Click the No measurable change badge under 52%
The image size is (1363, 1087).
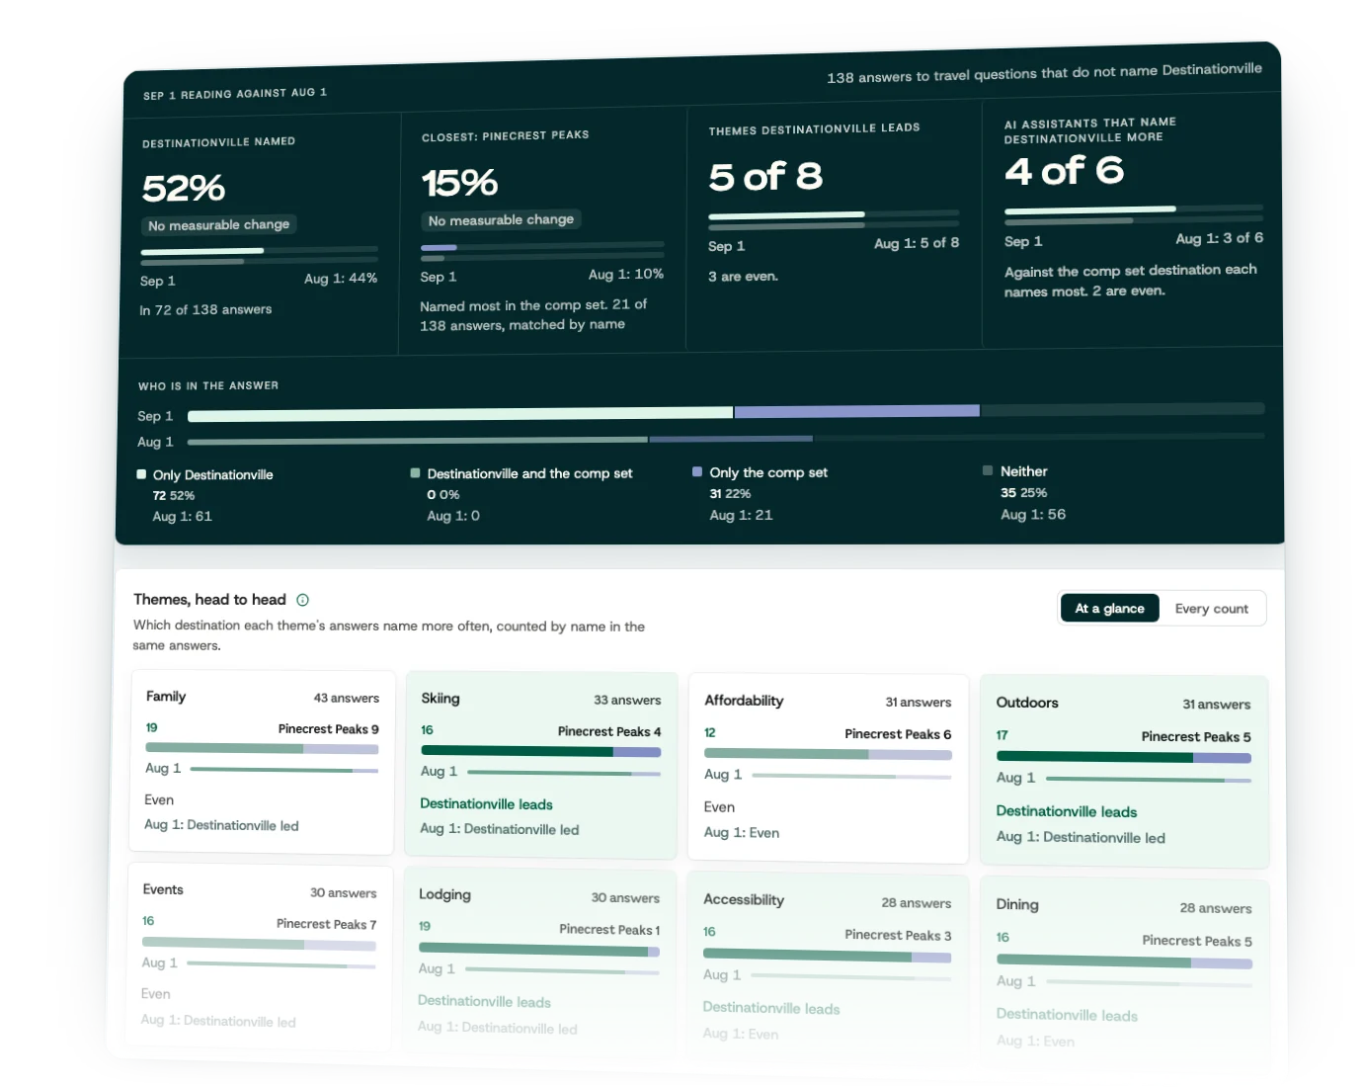tap(219, 225)
